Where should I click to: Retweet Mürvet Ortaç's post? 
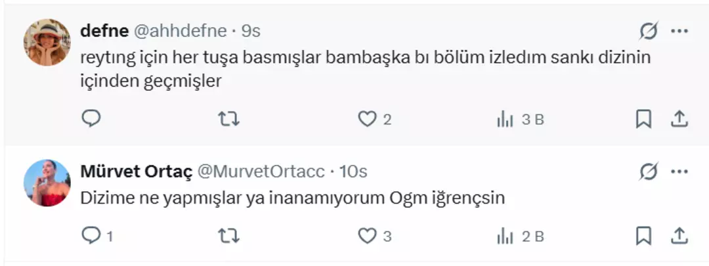[x=228, y=236]
